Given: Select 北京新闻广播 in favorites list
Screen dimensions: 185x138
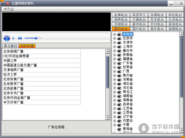Looking at the screenshot, I should [x=42, y=51].
